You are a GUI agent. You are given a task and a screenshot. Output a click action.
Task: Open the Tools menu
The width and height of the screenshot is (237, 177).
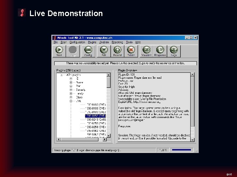tap(129, 42)
